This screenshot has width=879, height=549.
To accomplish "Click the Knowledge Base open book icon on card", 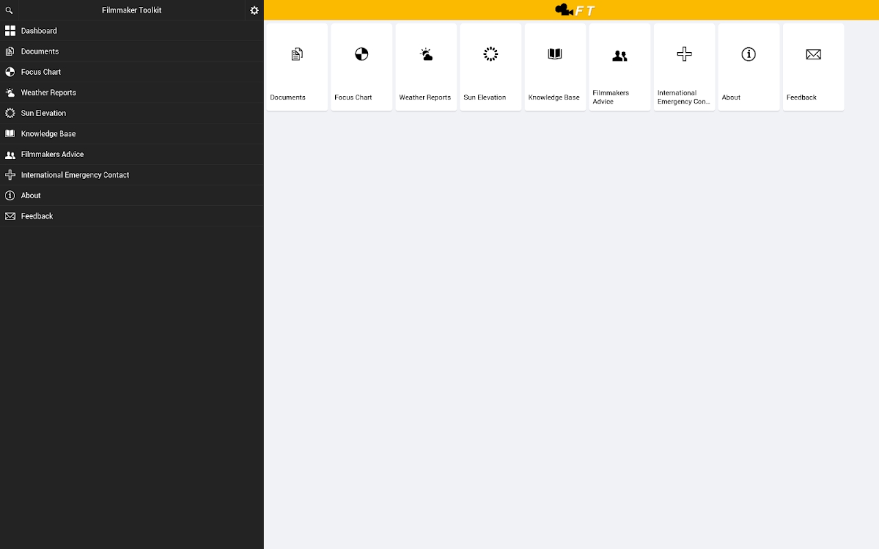I will coord(555,54).
